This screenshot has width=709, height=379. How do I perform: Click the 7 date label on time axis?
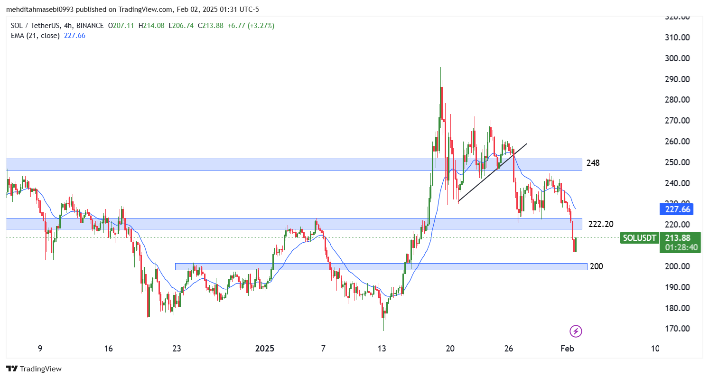click(x=323, y=349)
